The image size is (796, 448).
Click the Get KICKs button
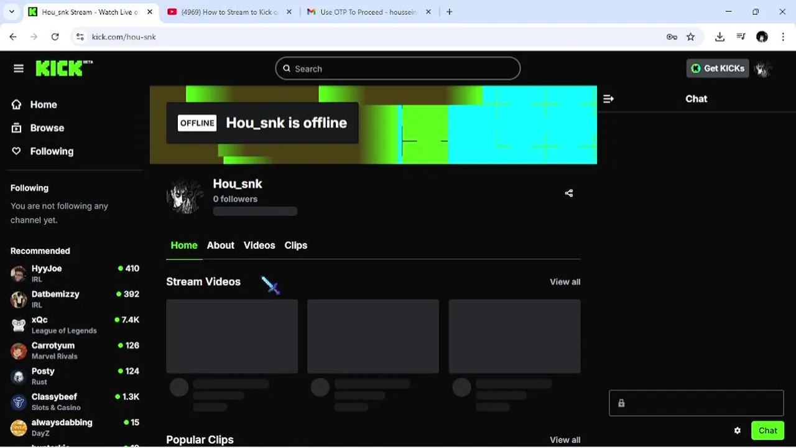718,68
